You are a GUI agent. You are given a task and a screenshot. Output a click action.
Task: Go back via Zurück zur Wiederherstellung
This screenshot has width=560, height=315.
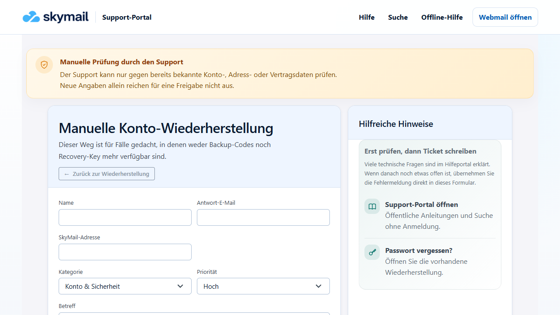107,174
